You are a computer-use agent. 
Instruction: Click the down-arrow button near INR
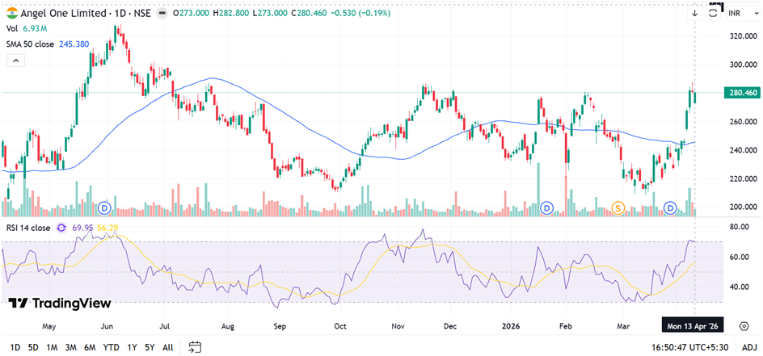(x=694, y=13)
